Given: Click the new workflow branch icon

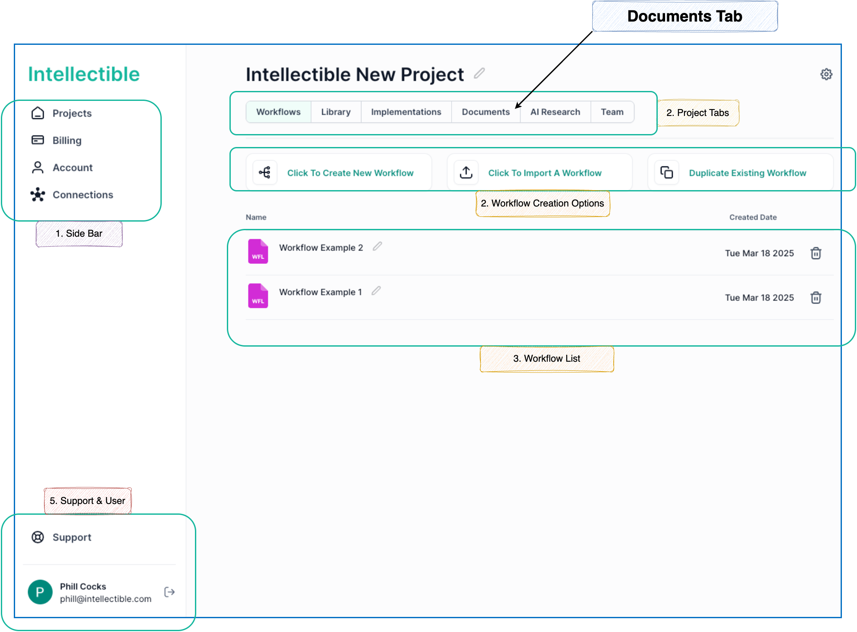Looking at the screenshot, I should (265, 172).
